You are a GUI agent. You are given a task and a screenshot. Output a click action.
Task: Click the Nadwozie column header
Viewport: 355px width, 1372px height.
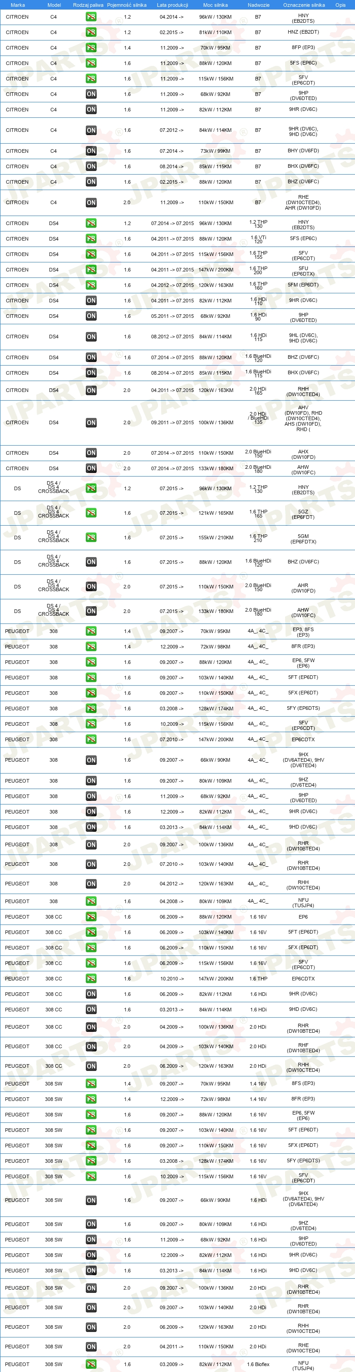pyautogui.click(x=258, y=5)
